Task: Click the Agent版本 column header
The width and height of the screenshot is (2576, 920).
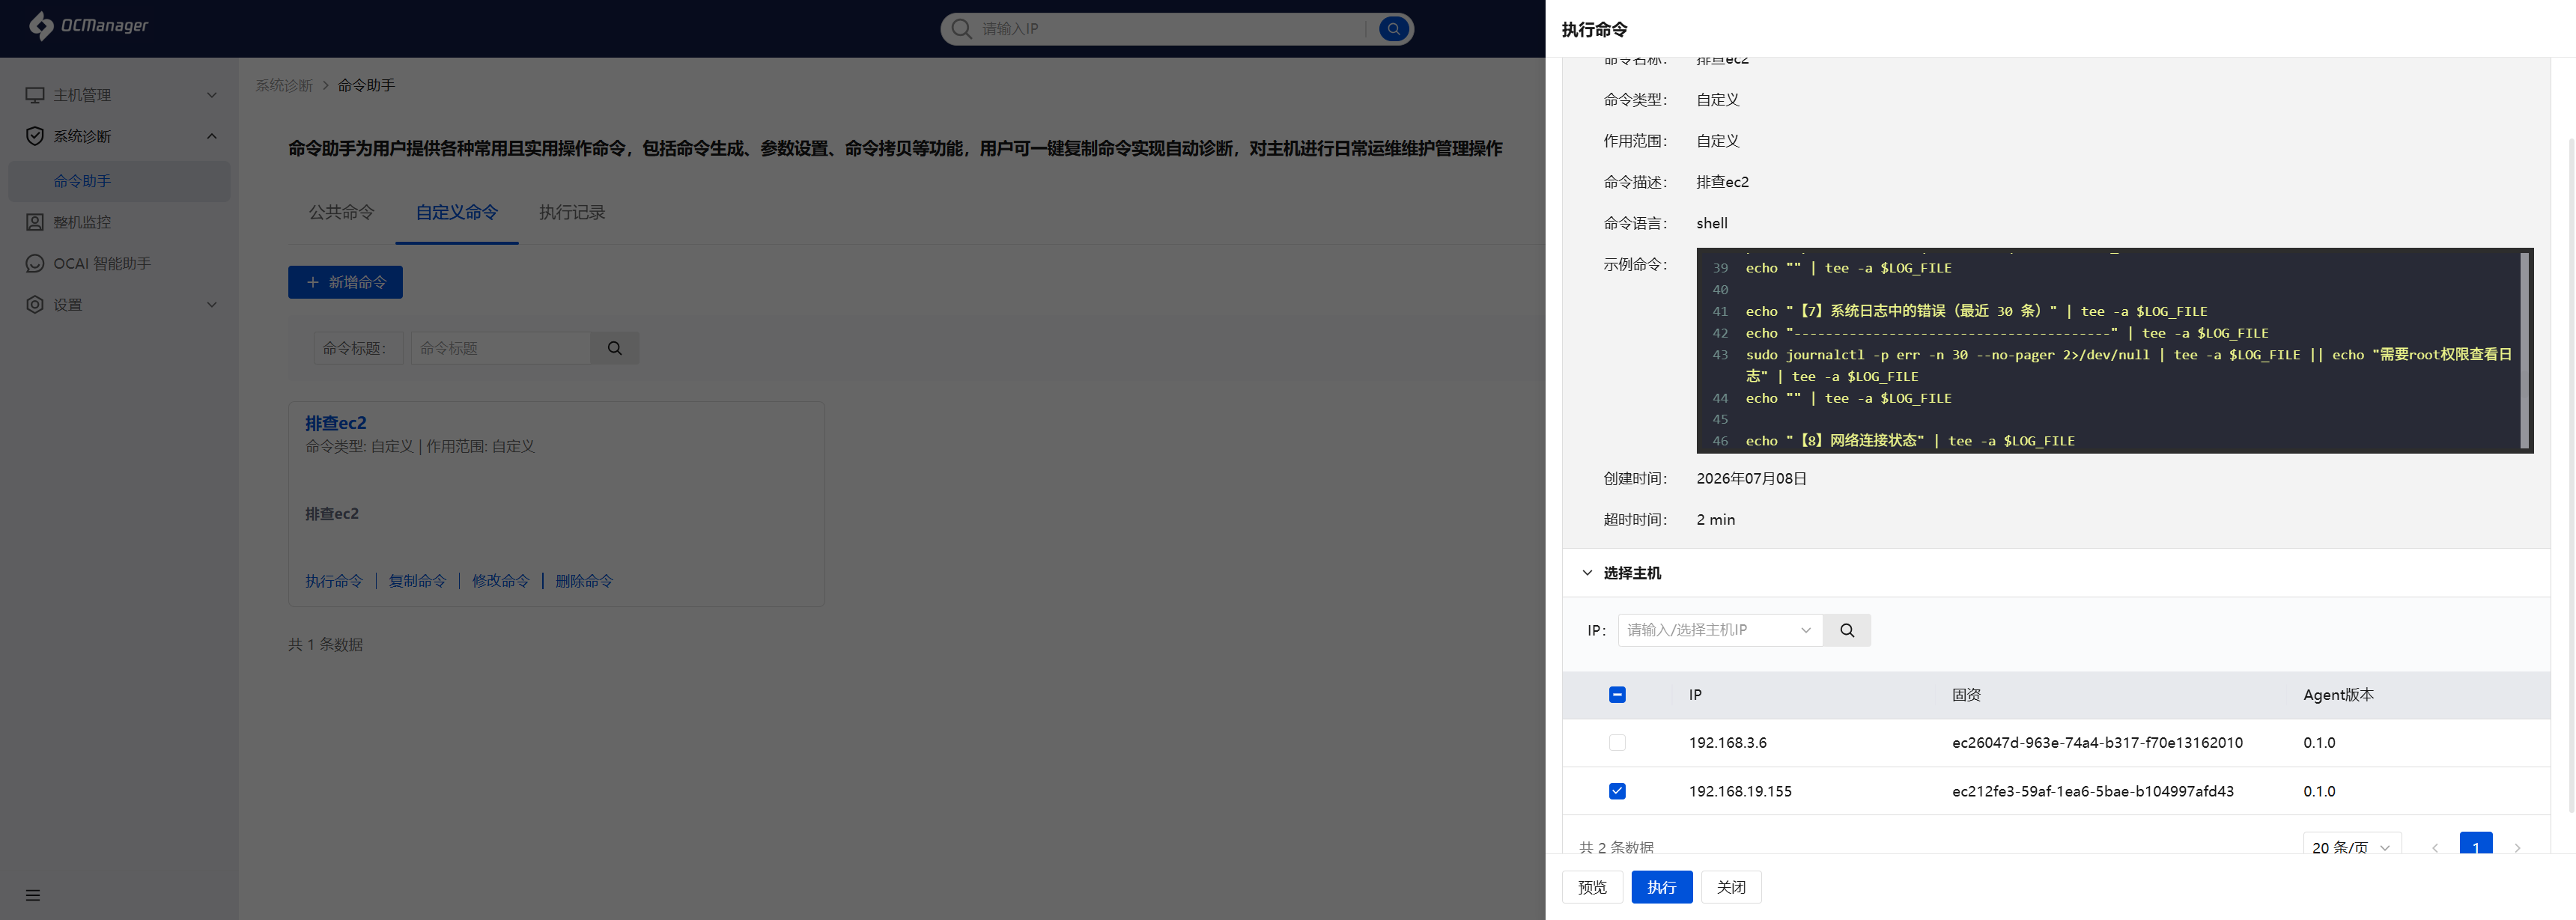Action: point(2338,695)
